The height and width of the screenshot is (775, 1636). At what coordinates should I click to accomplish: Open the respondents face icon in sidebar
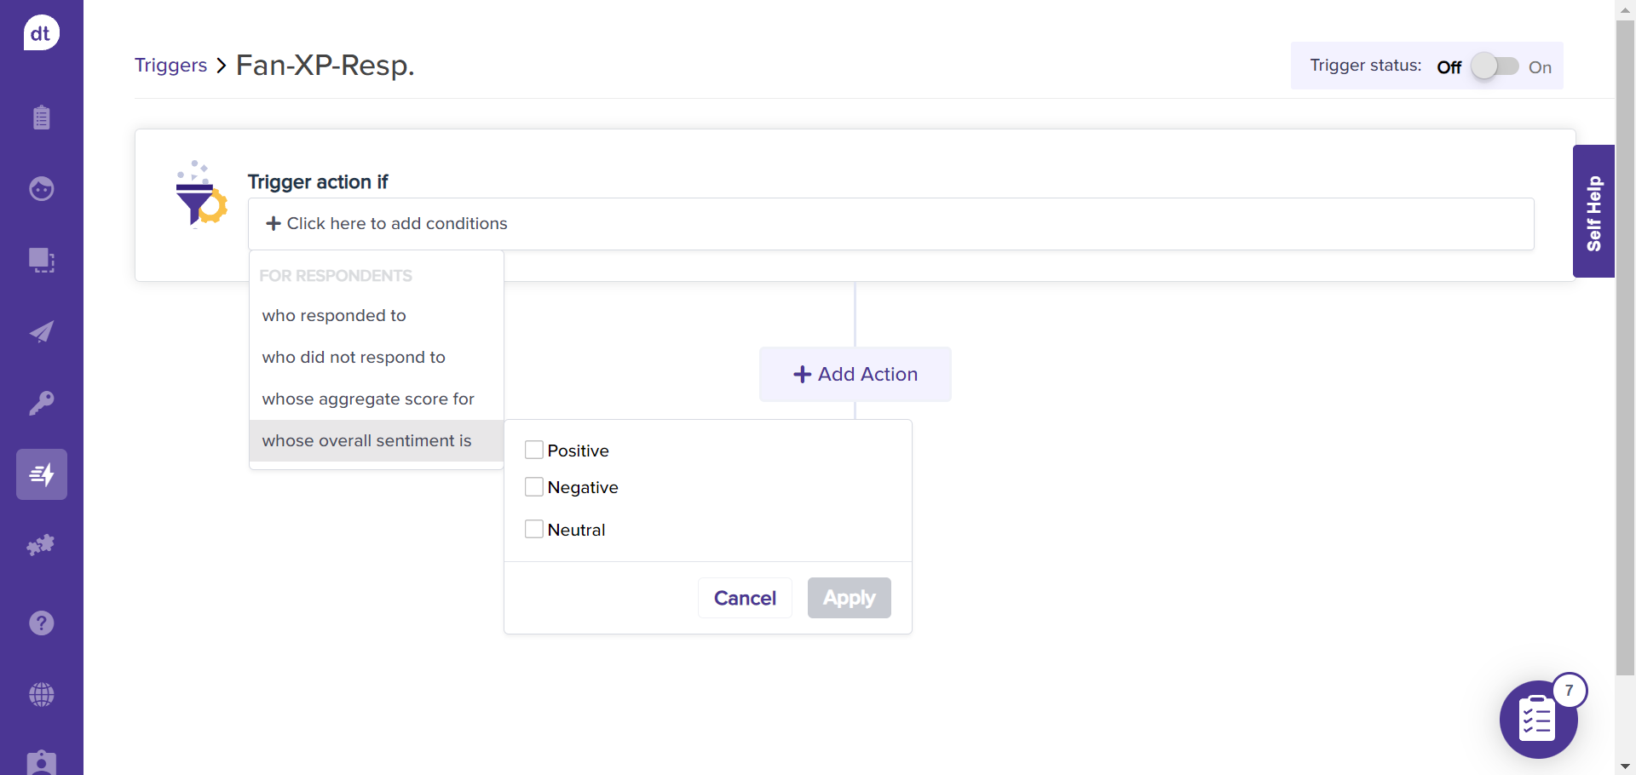pos(41,188)
